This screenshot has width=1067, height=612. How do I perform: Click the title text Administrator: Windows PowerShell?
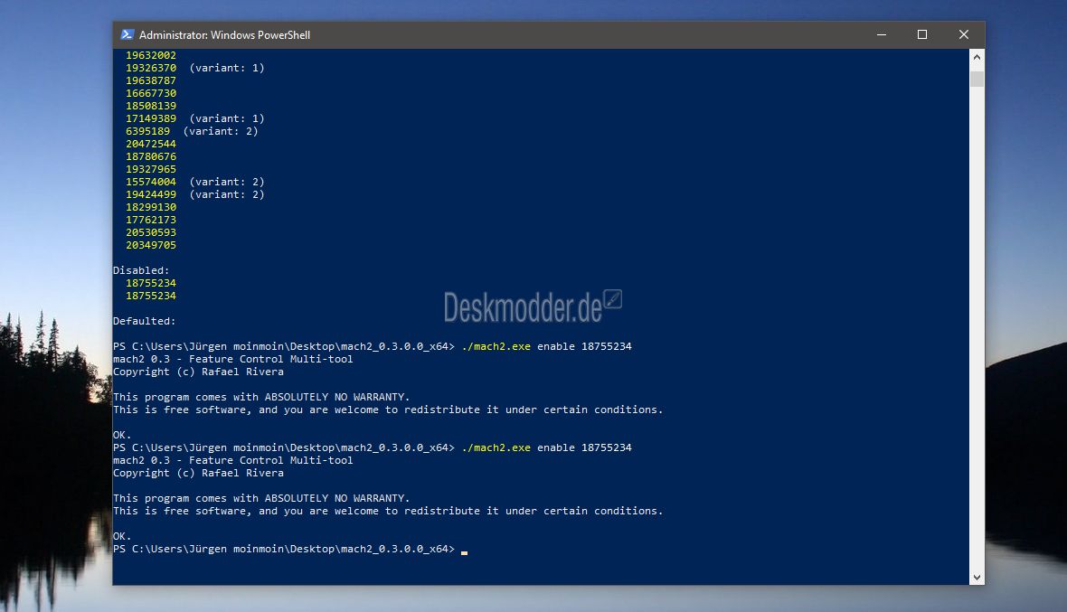224,34
